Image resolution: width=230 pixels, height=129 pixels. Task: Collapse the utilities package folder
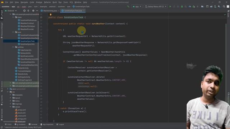(13, 47)
